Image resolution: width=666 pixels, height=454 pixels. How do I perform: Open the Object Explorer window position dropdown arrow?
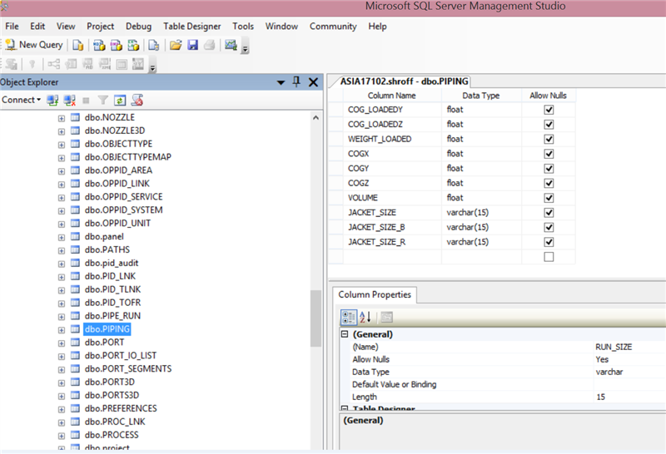(281, 82)
